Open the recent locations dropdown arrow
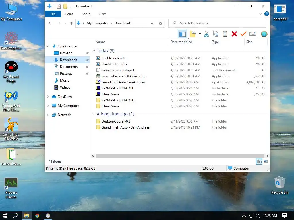 (65, 23)
